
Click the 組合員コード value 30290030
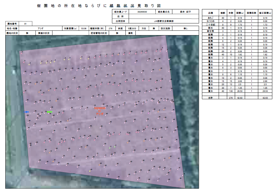click(x=142, y=12)
